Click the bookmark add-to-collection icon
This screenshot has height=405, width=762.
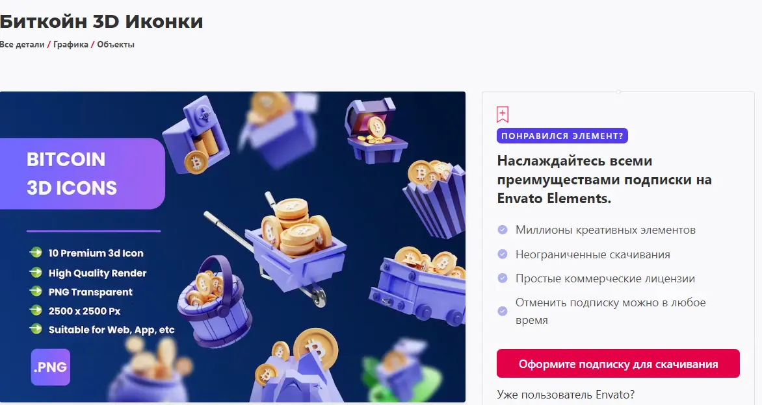coord(503,114)
